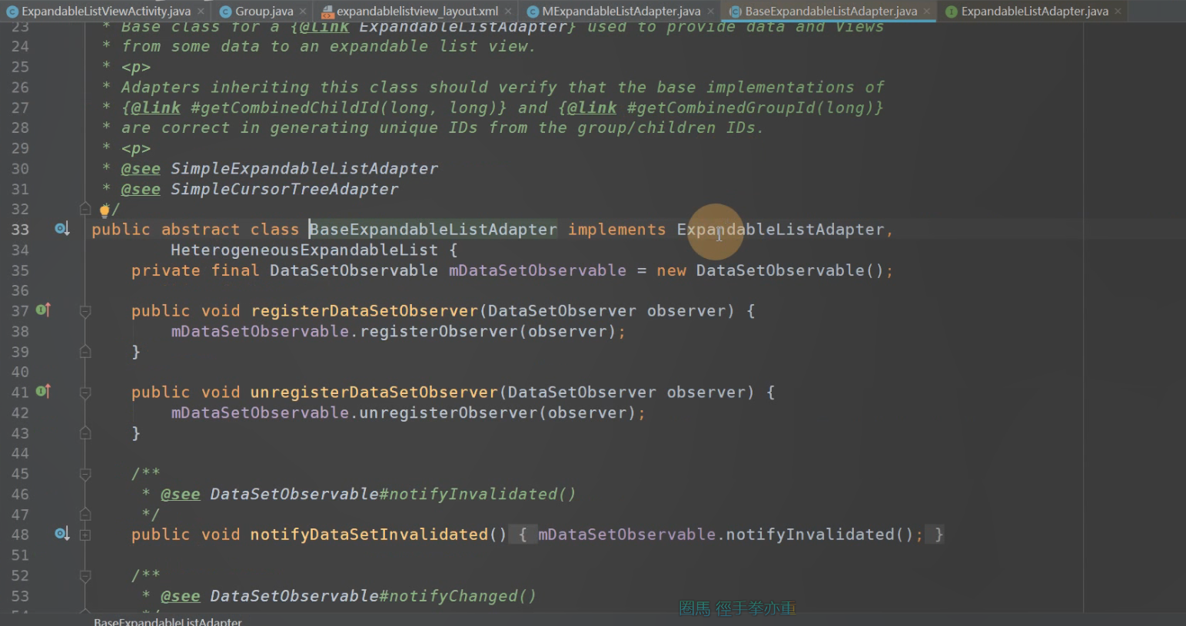The width and height of the screenshot is (1186, 626).
Task: Click the implements-method gutter icon on line 37
Action: click(x=43, y=310)
